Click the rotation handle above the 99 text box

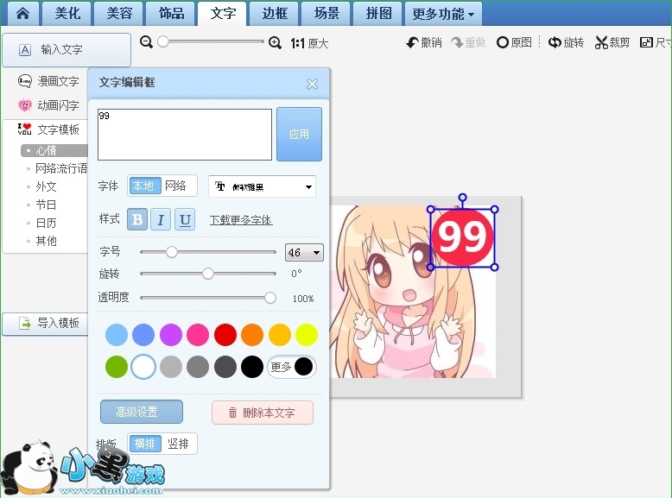(462, 198)
